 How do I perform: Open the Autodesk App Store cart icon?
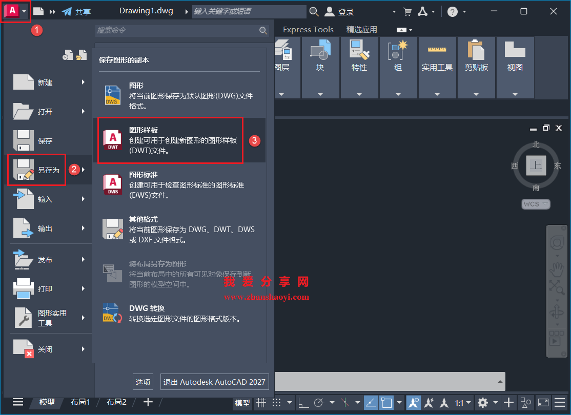point(407,12)
